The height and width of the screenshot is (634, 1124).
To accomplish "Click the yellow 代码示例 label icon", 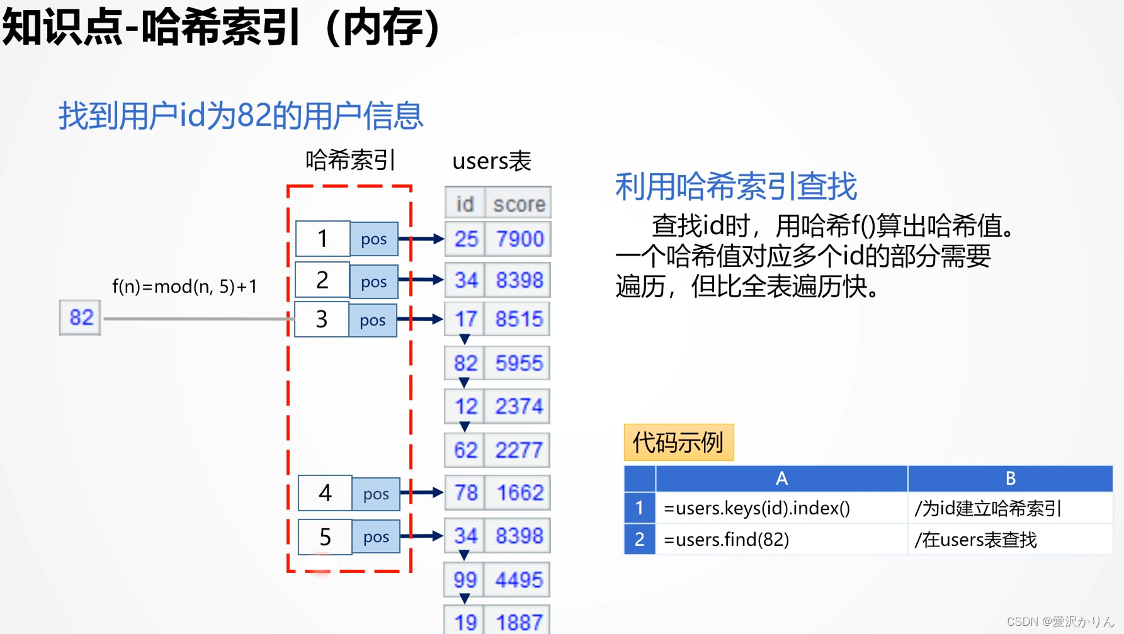I will click(x=678, y=442).
